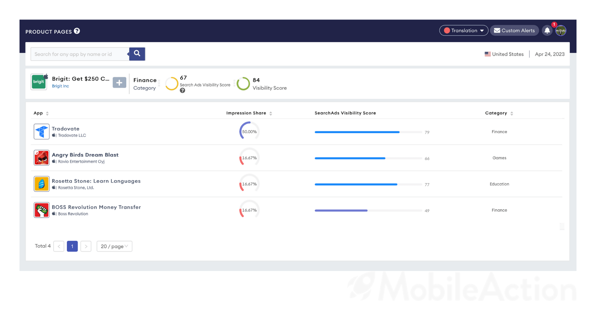This screenshot has width=596, height=321.
Task: Click the Brigit: Get $250 C... title
Action: (x=80, y=79)
